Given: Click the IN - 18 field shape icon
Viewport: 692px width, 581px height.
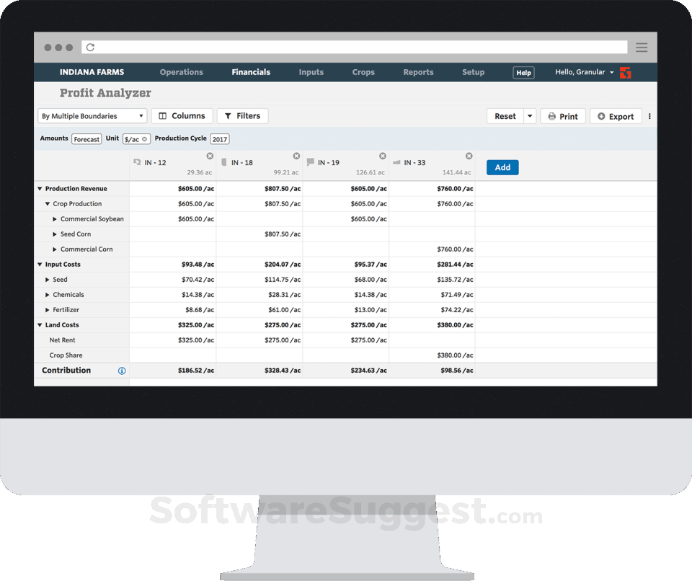Looking at the screenshot, I should pos(223,162).
